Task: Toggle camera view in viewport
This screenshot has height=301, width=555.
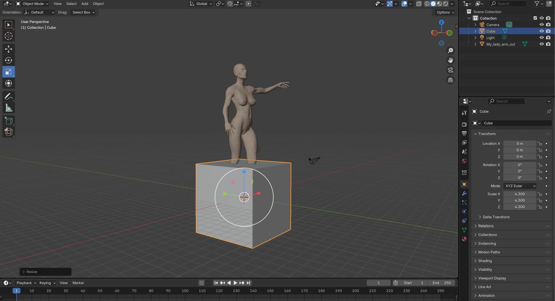Action: pyautogui.click(x=451, y=70)
